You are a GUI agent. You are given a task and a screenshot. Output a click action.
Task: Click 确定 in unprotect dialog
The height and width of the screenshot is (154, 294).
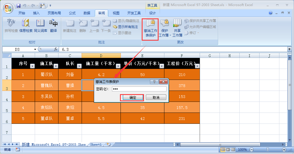point(133,97)
